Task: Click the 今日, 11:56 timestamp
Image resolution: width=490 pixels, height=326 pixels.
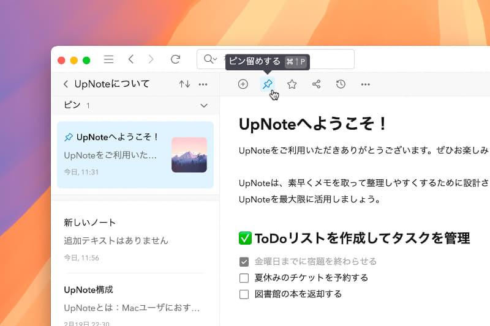Action: pos(81,257)
